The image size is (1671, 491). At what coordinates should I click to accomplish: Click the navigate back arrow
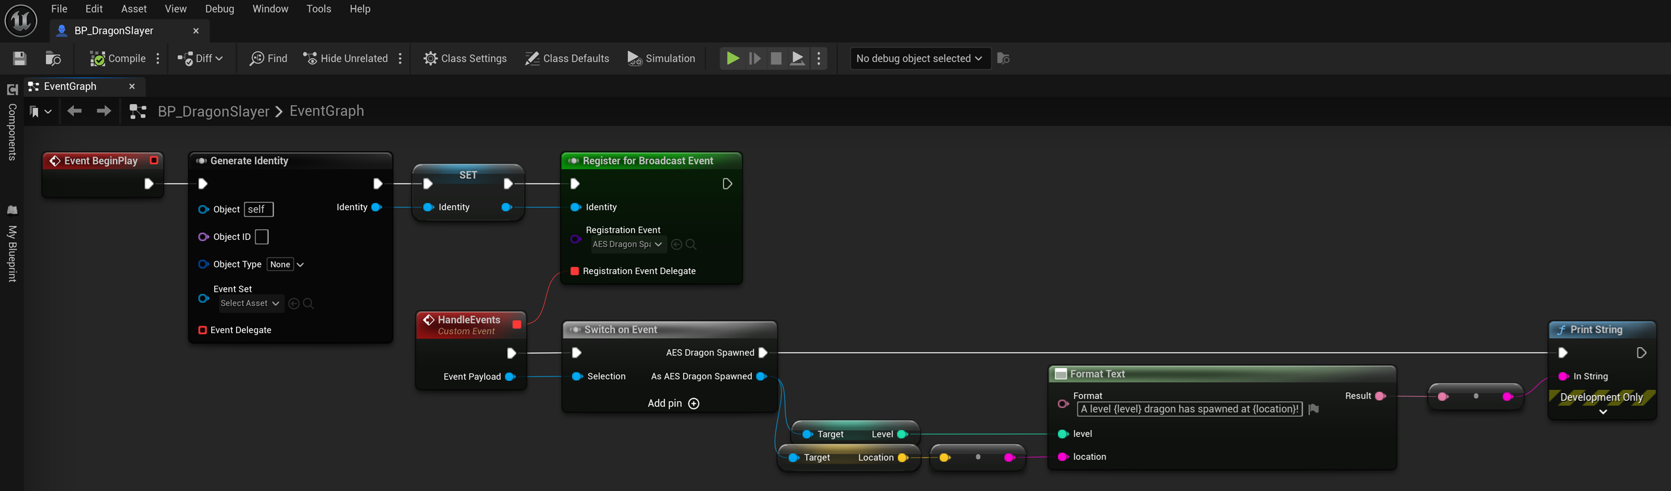75,111
